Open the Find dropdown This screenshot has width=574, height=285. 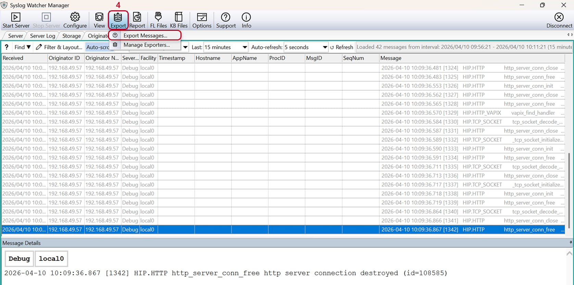[23, 47]
